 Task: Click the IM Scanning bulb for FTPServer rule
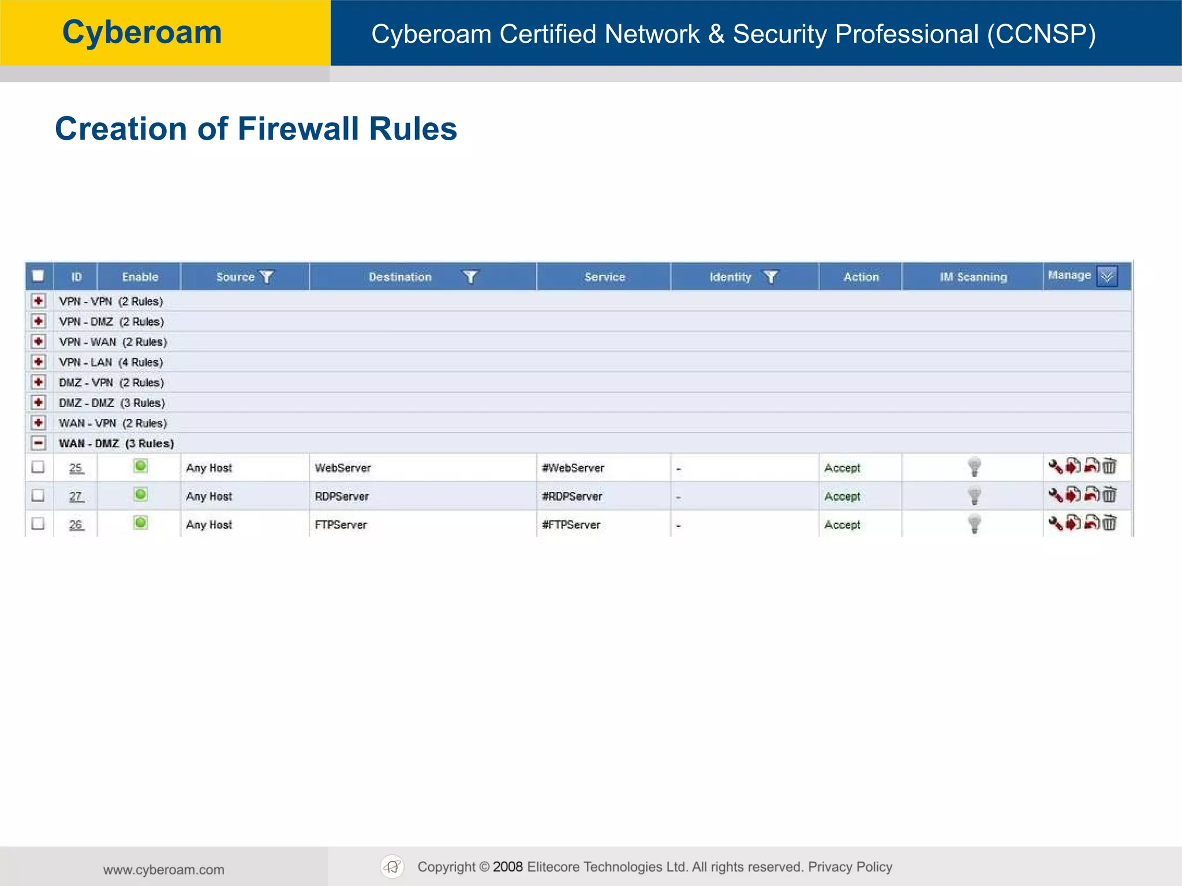pyautogui.click(x=974, y=523)
